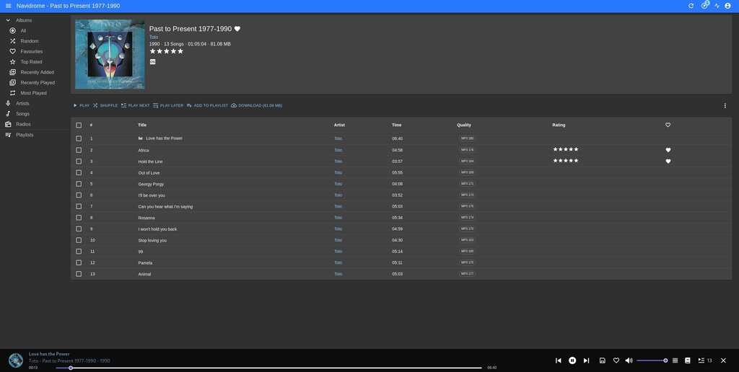Open Recently Added in sidebar
Image resolution: width=739 pixels, height=372 pixels.
[x=37, y=72]
